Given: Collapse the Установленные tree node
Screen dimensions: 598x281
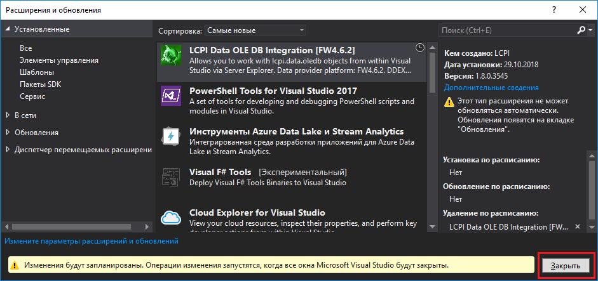Looking at the screenshot, I should (8, 29).
